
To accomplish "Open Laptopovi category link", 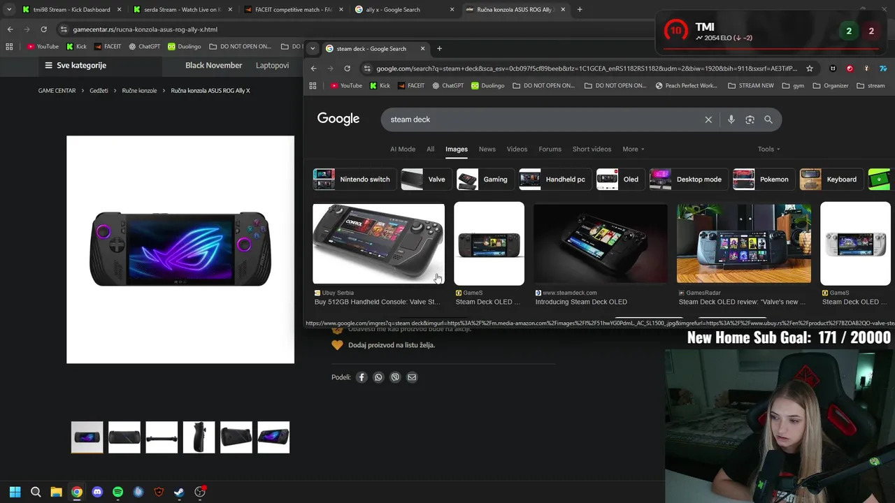I will click(272, 65).
